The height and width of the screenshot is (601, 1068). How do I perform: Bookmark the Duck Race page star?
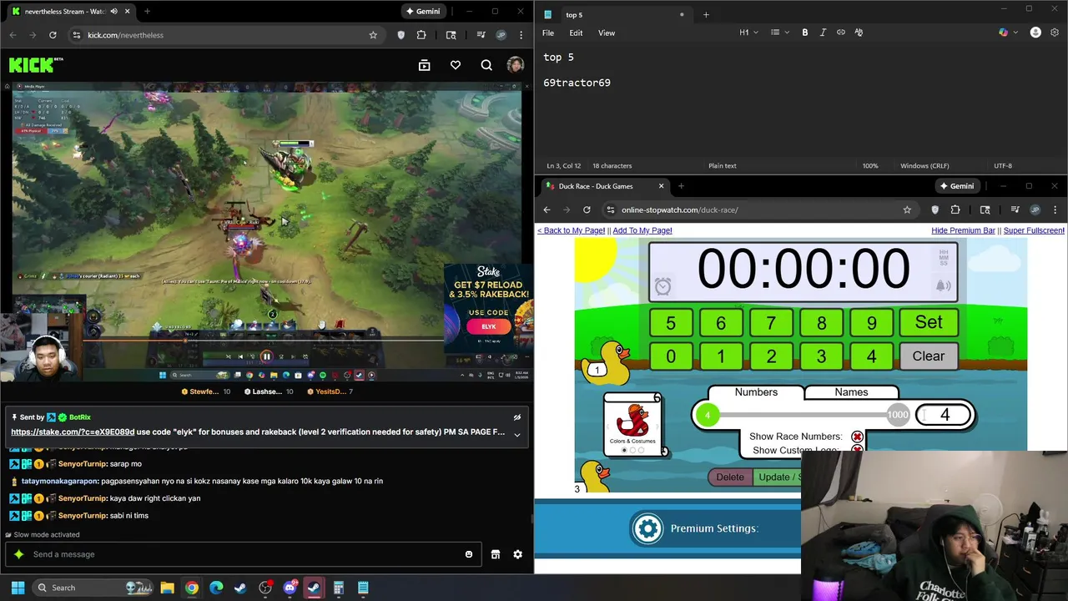907,210
